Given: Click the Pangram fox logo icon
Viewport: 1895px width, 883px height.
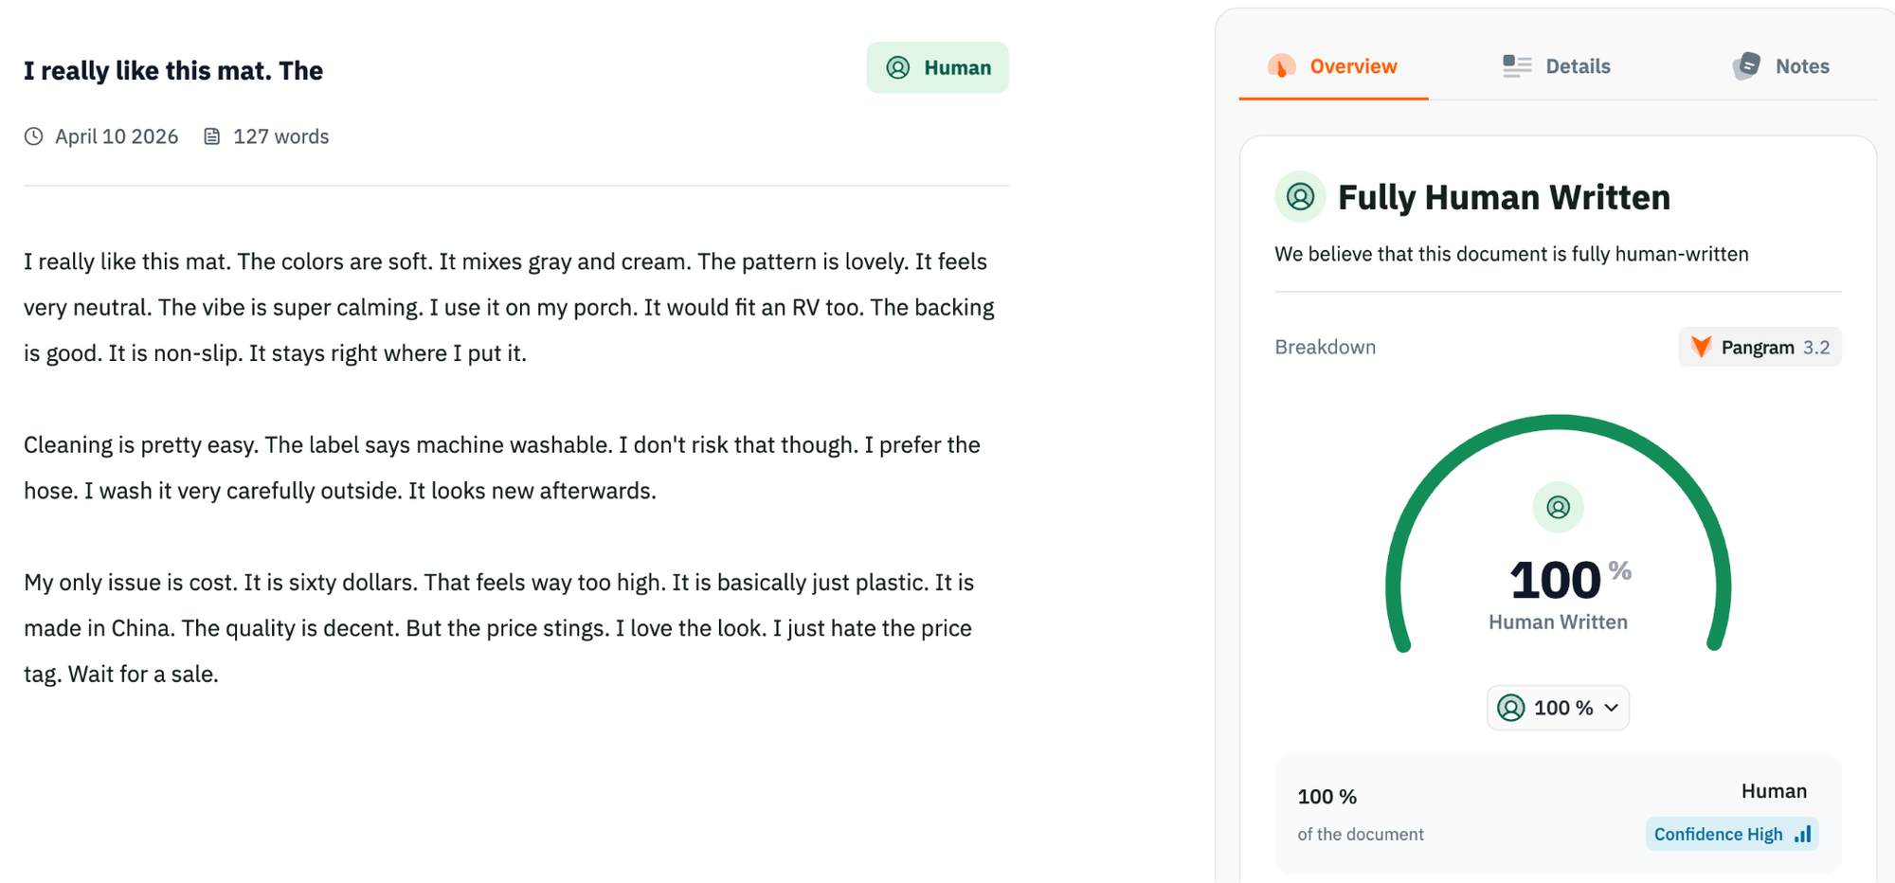Looking at the screenshot, I should point(1701,347).
